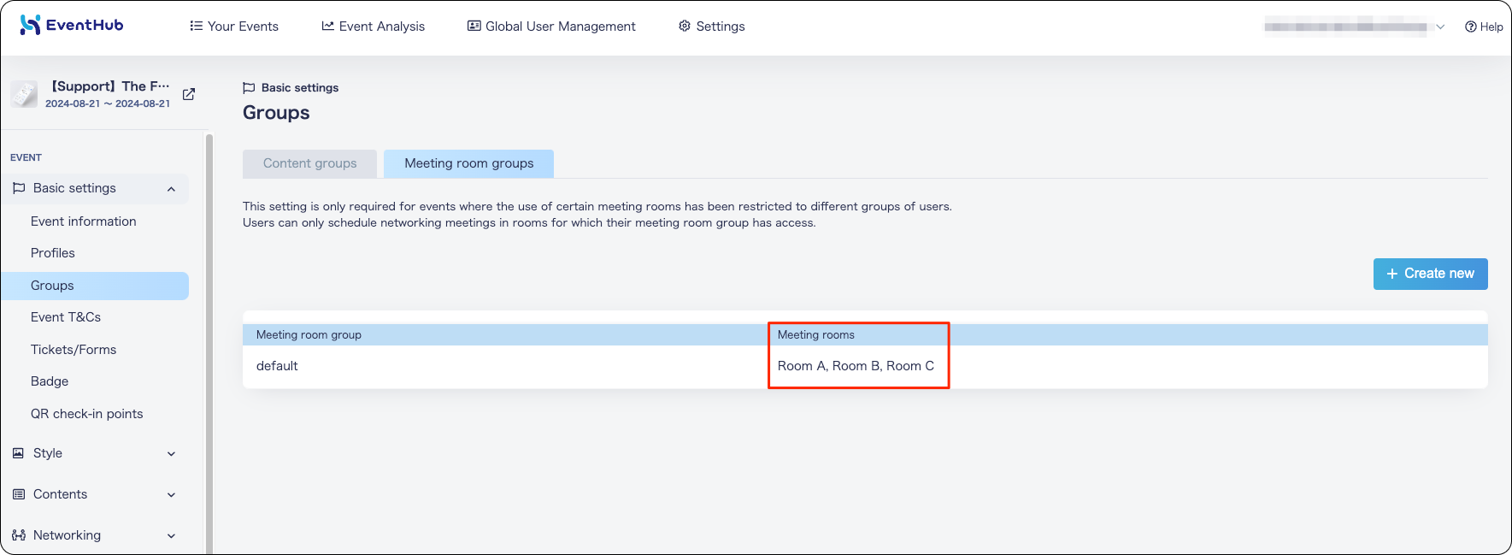
Task: Expand the Contents section chevron
Action: tap(171, 495)
